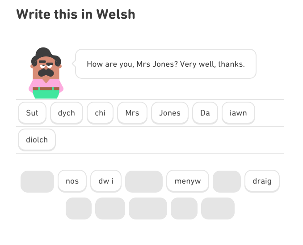Click the 'diolch' answer tile
The image size is (303, 245).
tap(37, 140)
